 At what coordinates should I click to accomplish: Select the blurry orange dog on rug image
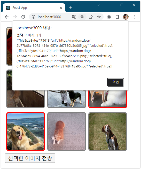click(67, 132)
